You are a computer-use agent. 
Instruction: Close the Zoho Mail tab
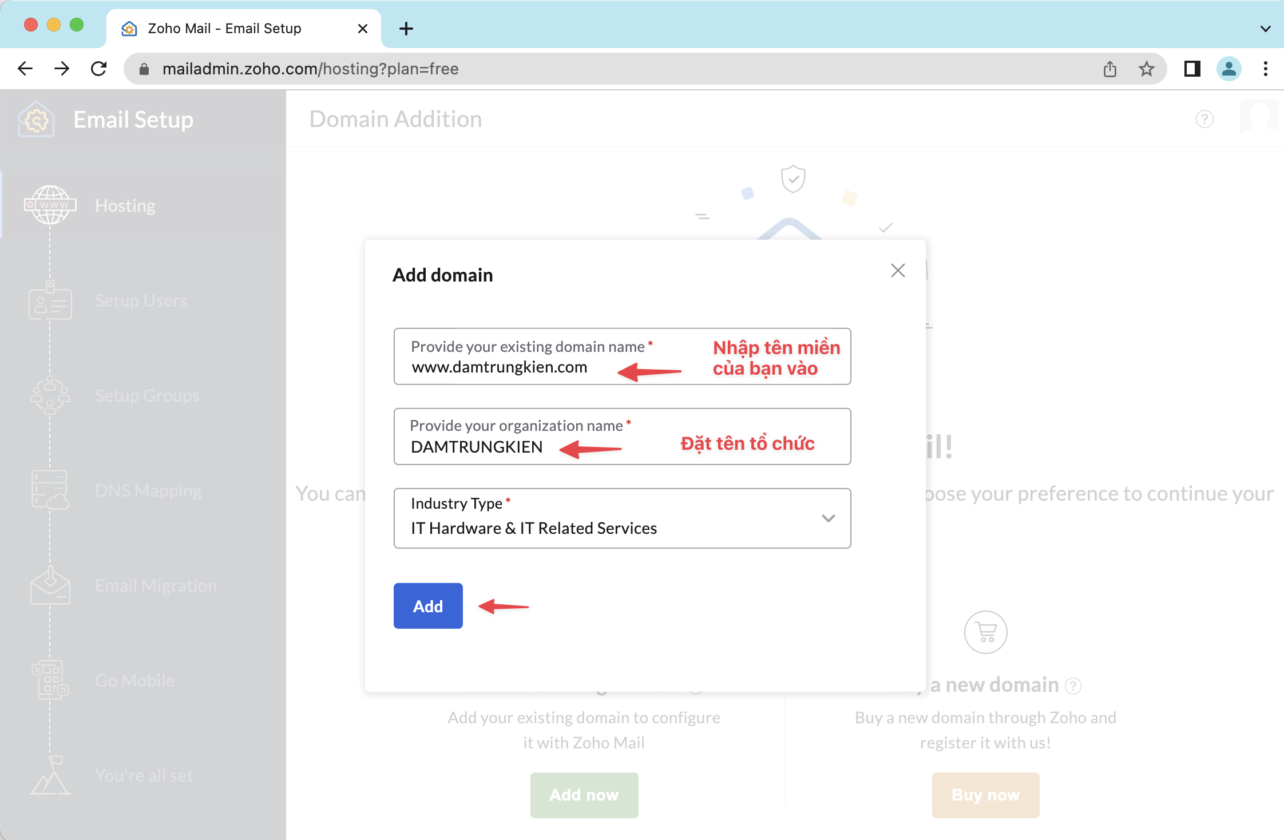362,29
